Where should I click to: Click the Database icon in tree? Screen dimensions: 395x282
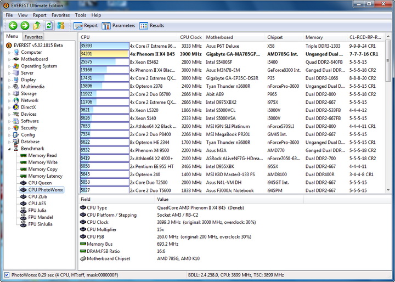pos(16,142)
